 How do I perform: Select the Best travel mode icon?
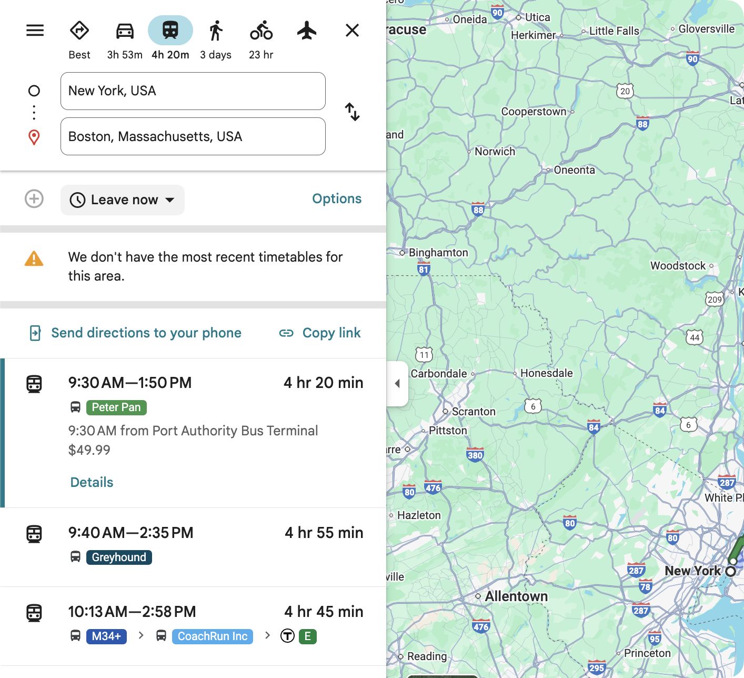pyautogui.click(x=79, y=31)
